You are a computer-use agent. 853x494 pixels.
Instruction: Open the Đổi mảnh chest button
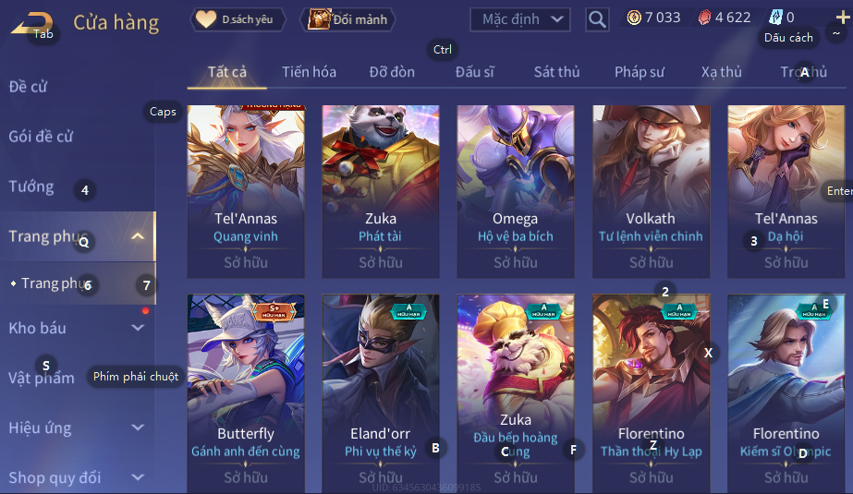(347, 19)
